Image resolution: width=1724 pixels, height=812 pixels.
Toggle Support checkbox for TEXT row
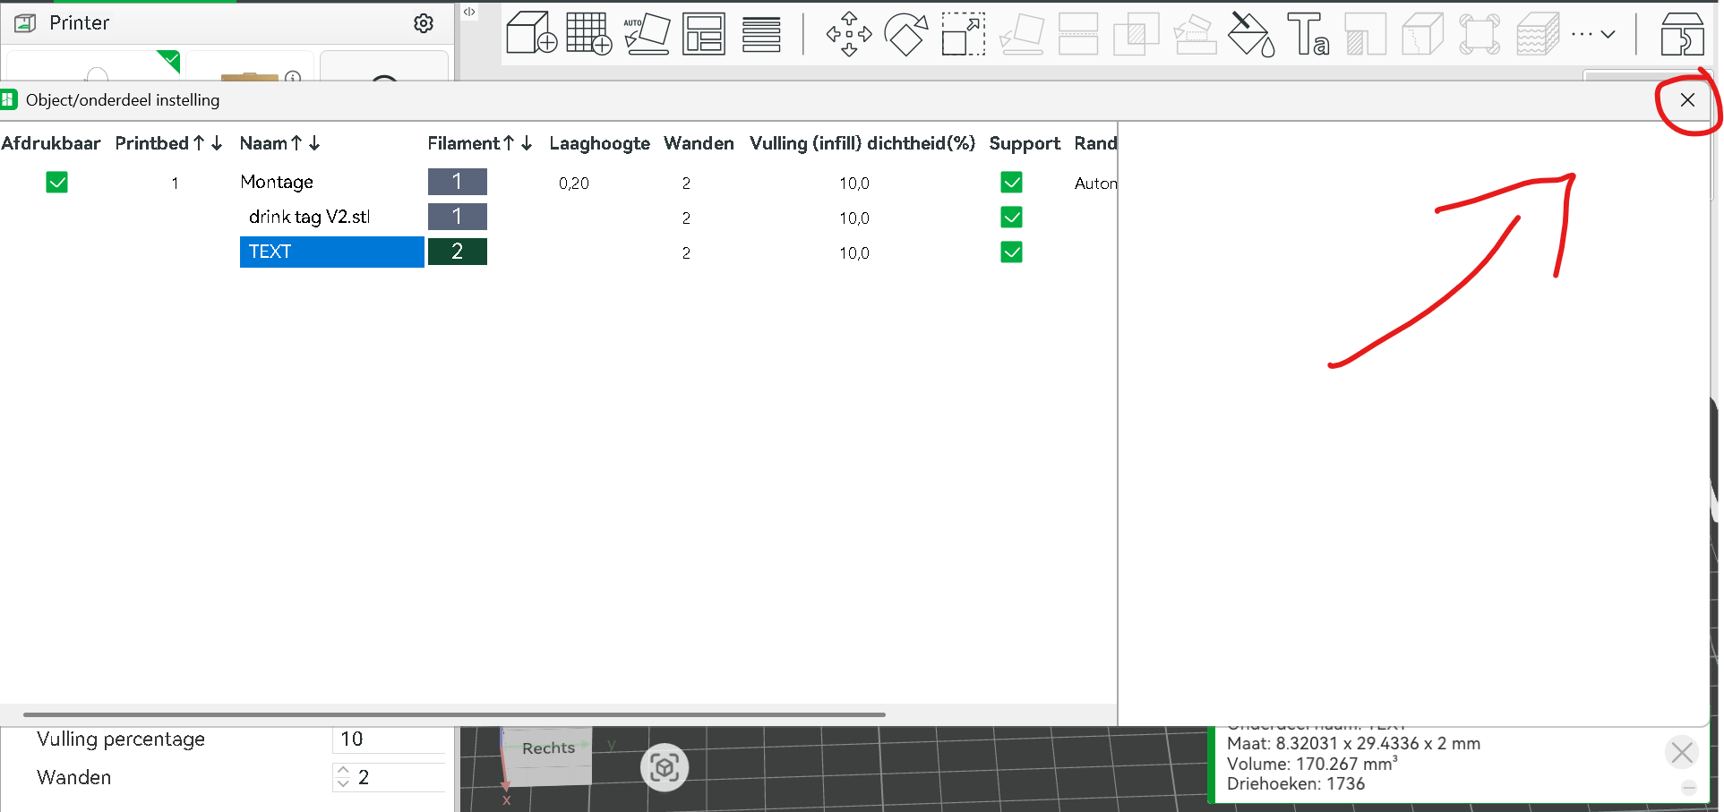coord(1012,252)
